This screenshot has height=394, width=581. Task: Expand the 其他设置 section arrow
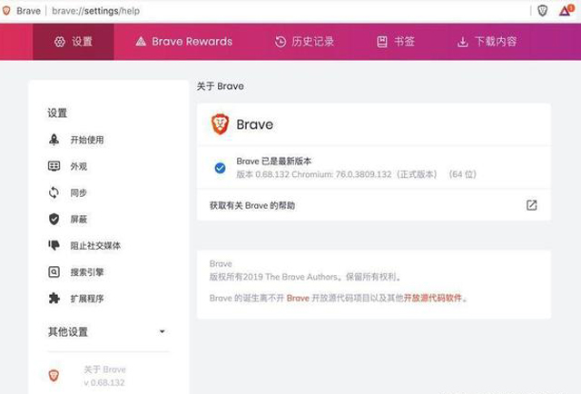pyautogui.click(x=162, y=331)
